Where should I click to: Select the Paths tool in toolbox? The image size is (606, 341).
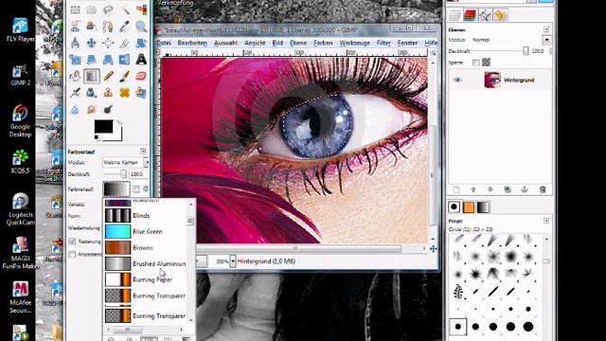pyautogui.click(x=108, y=27)
